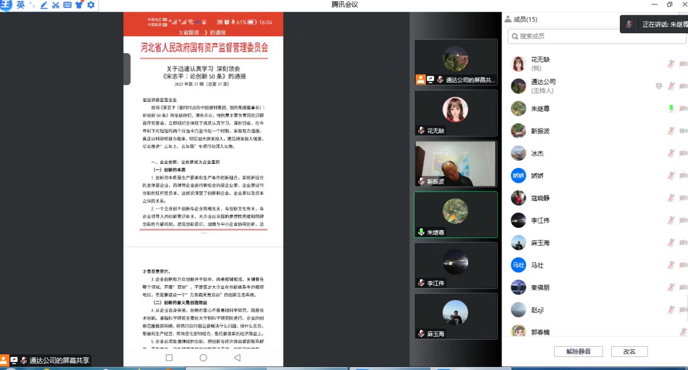
Task: Toggle the microphone icon in 寇晓静's member row
Action: click(671, 198)
